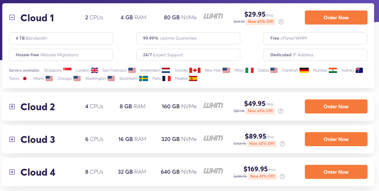Open the question mark tooltip for Cloud 3

click(x=282, y=144)
